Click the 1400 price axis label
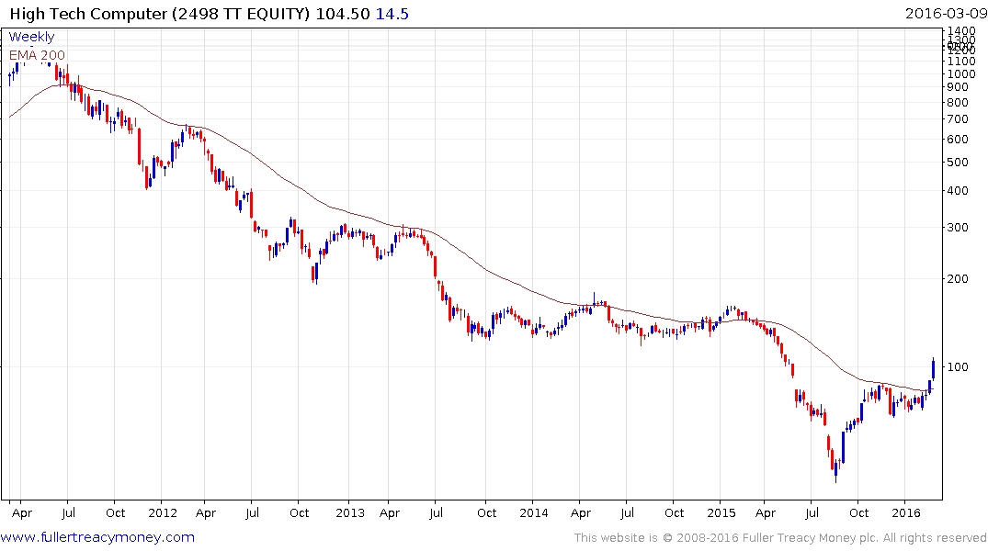 [x=961, y=31]
